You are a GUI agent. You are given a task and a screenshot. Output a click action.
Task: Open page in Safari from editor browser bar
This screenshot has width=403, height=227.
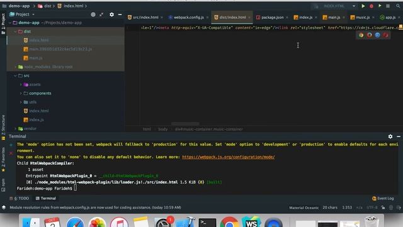click(377, 35)
